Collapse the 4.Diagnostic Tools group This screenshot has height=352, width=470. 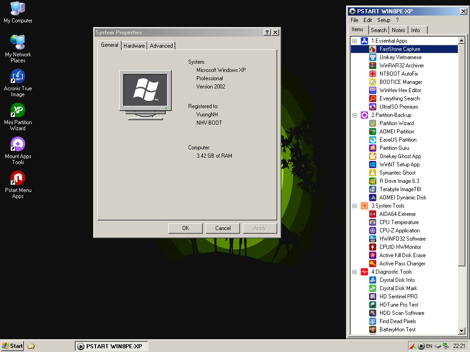pos(355,272)
